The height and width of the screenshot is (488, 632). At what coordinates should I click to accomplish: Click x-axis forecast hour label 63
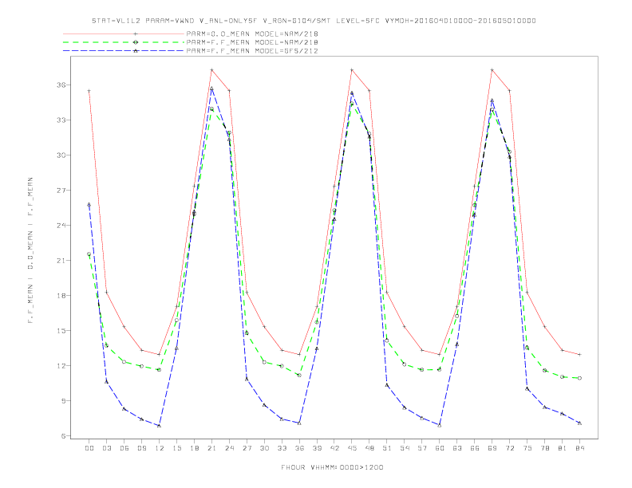[x=457, y=448]
